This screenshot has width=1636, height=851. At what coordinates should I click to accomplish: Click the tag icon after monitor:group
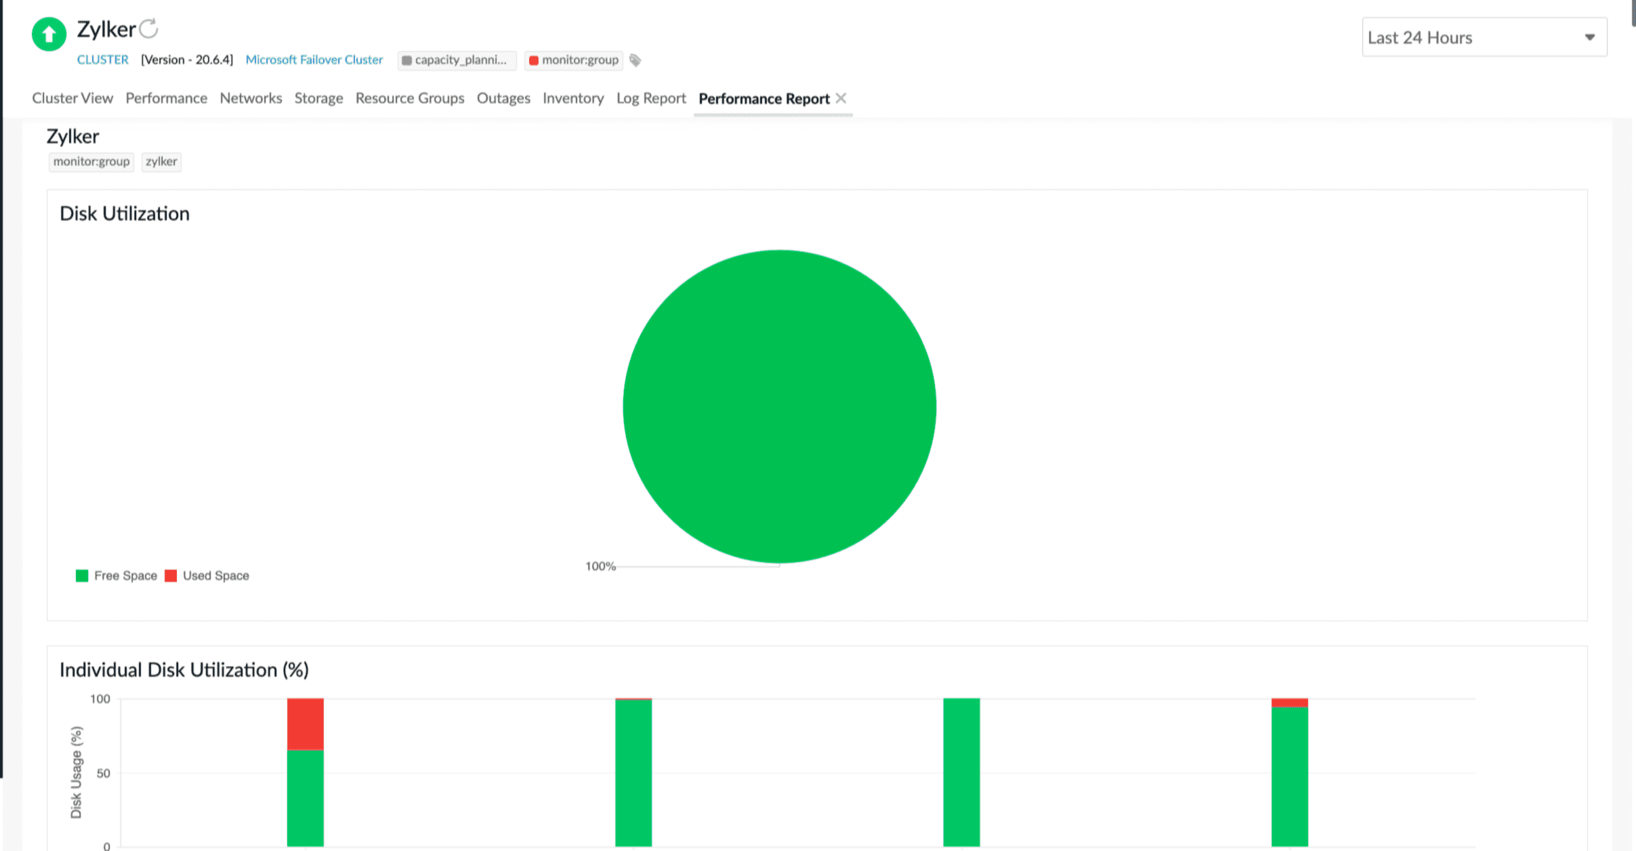click(x=635, y=60)
